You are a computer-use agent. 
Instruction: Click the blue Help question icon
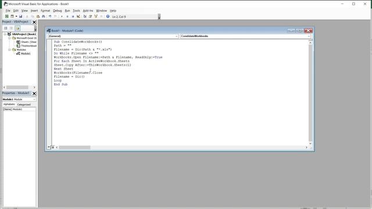(x=108, y=16)
